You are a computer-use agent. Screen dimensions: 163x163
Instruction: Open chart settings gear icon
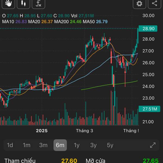coord(139,4)
